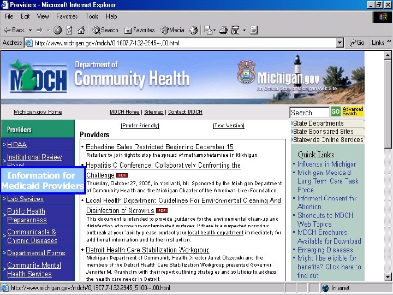Open the View menu
This screenshot has height=295, width=393.
tap(43, 16)
